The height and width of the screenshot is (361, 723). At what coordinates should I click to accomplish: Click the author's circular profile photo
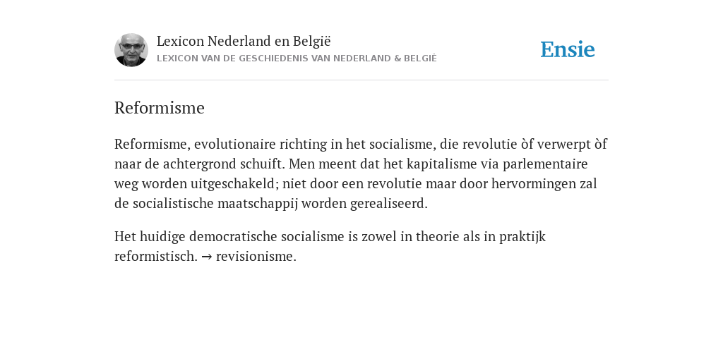[x=131, y=50]
